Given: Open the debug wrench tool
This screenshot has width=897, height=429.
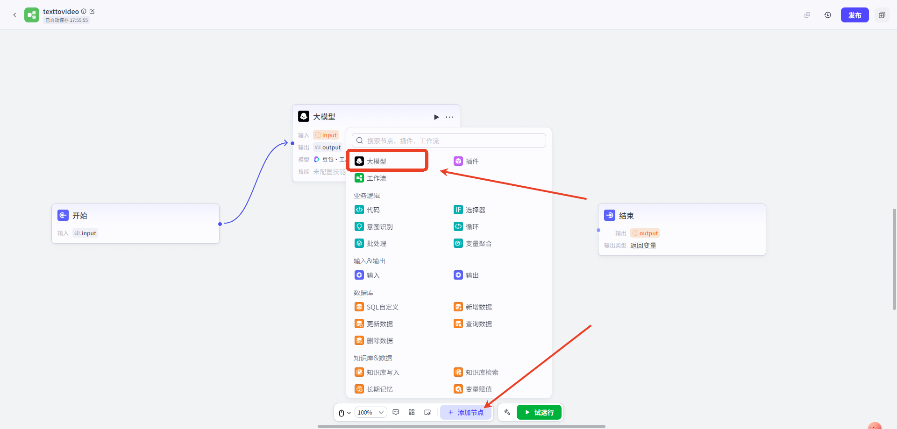Looking at the screenshot, I should click(x=507, y=412).
